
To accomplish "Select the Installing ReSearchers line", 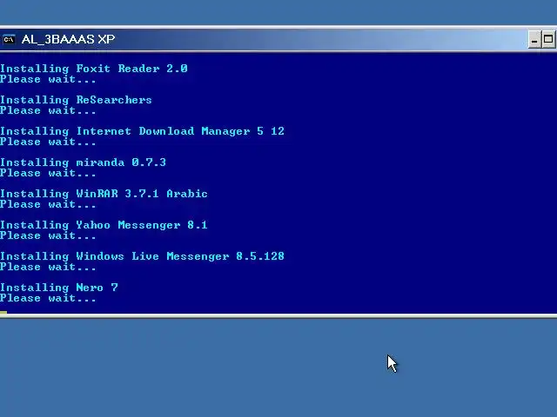I will click(x=76, y=100).
